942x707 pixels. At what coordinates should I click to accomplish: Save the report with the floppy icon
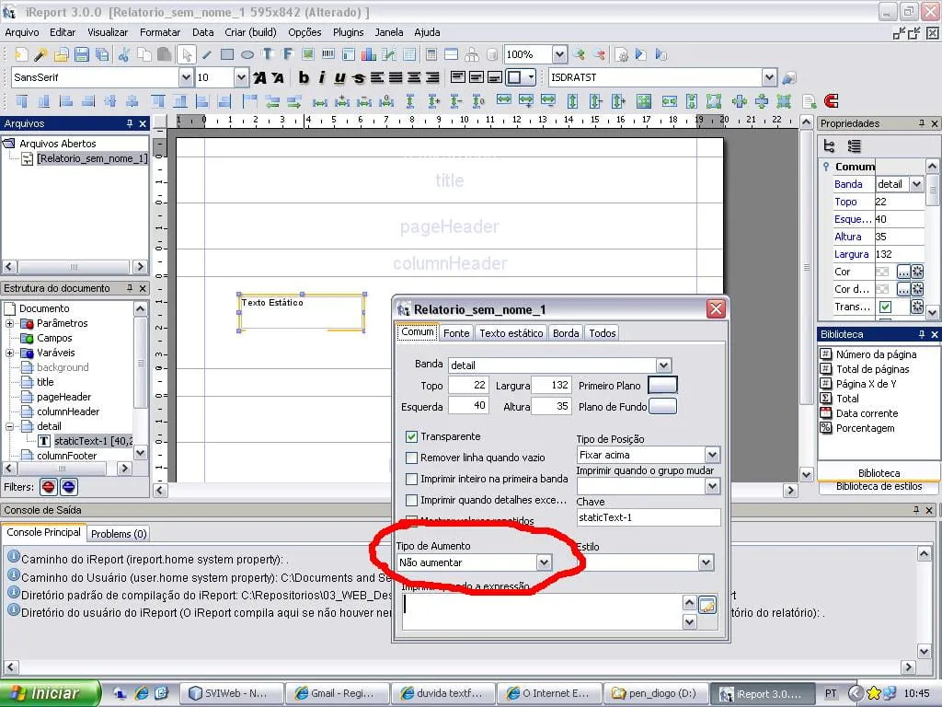point(82,55)
